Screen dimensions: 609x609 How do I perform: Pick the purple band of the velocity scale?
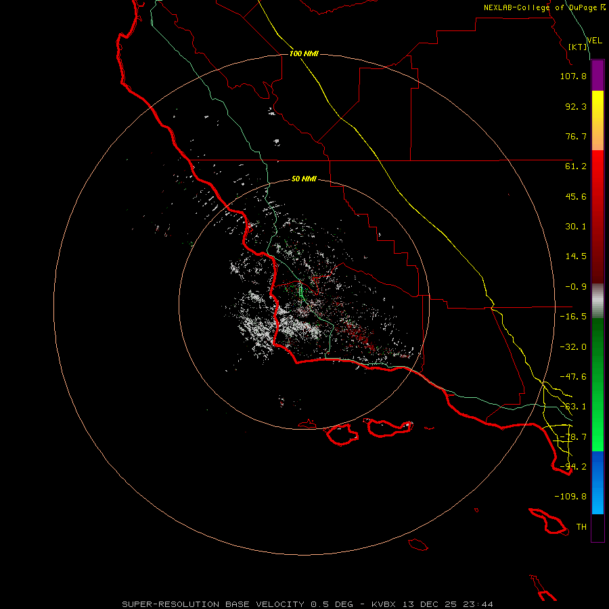597,75
